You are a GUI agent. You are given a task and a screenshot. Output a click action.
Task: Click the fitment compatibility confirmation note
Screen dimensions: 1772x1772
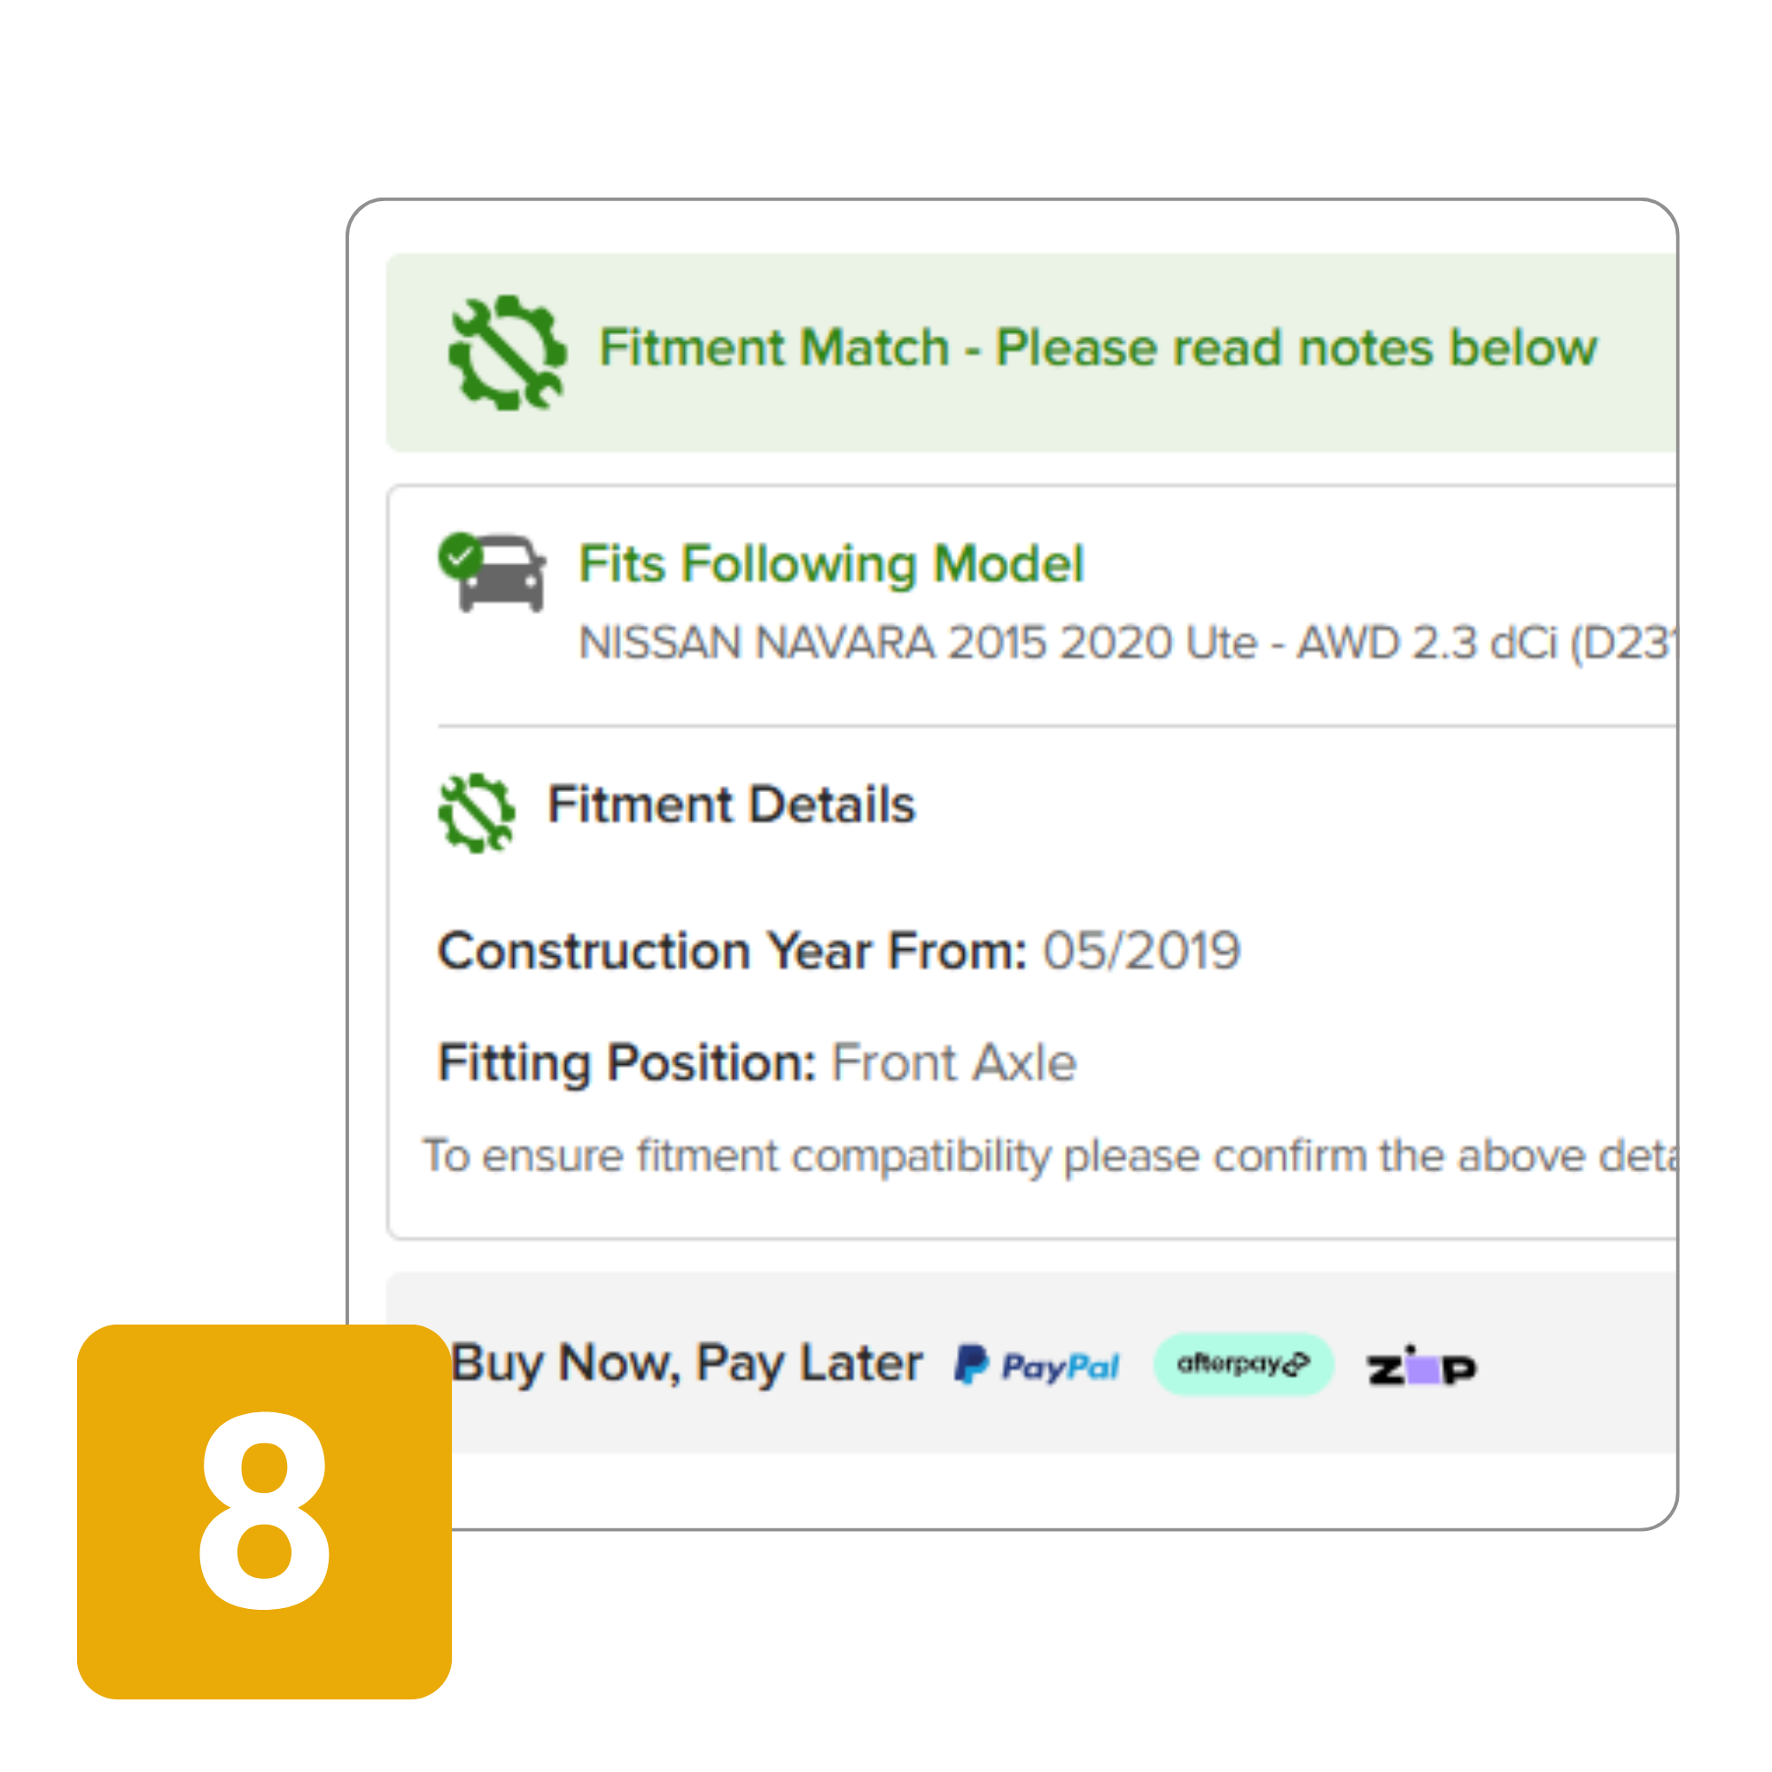1049,1155
